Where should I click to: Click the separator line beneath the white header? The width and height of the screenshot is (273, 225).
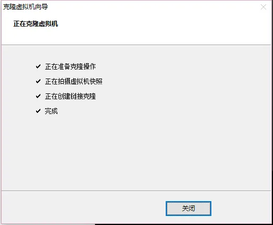point(136,45)
